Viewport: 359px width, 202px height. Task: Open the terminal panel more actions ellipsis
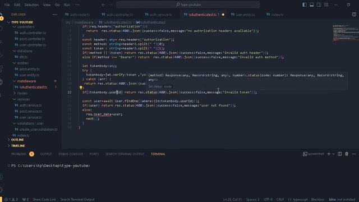(354, 154)
